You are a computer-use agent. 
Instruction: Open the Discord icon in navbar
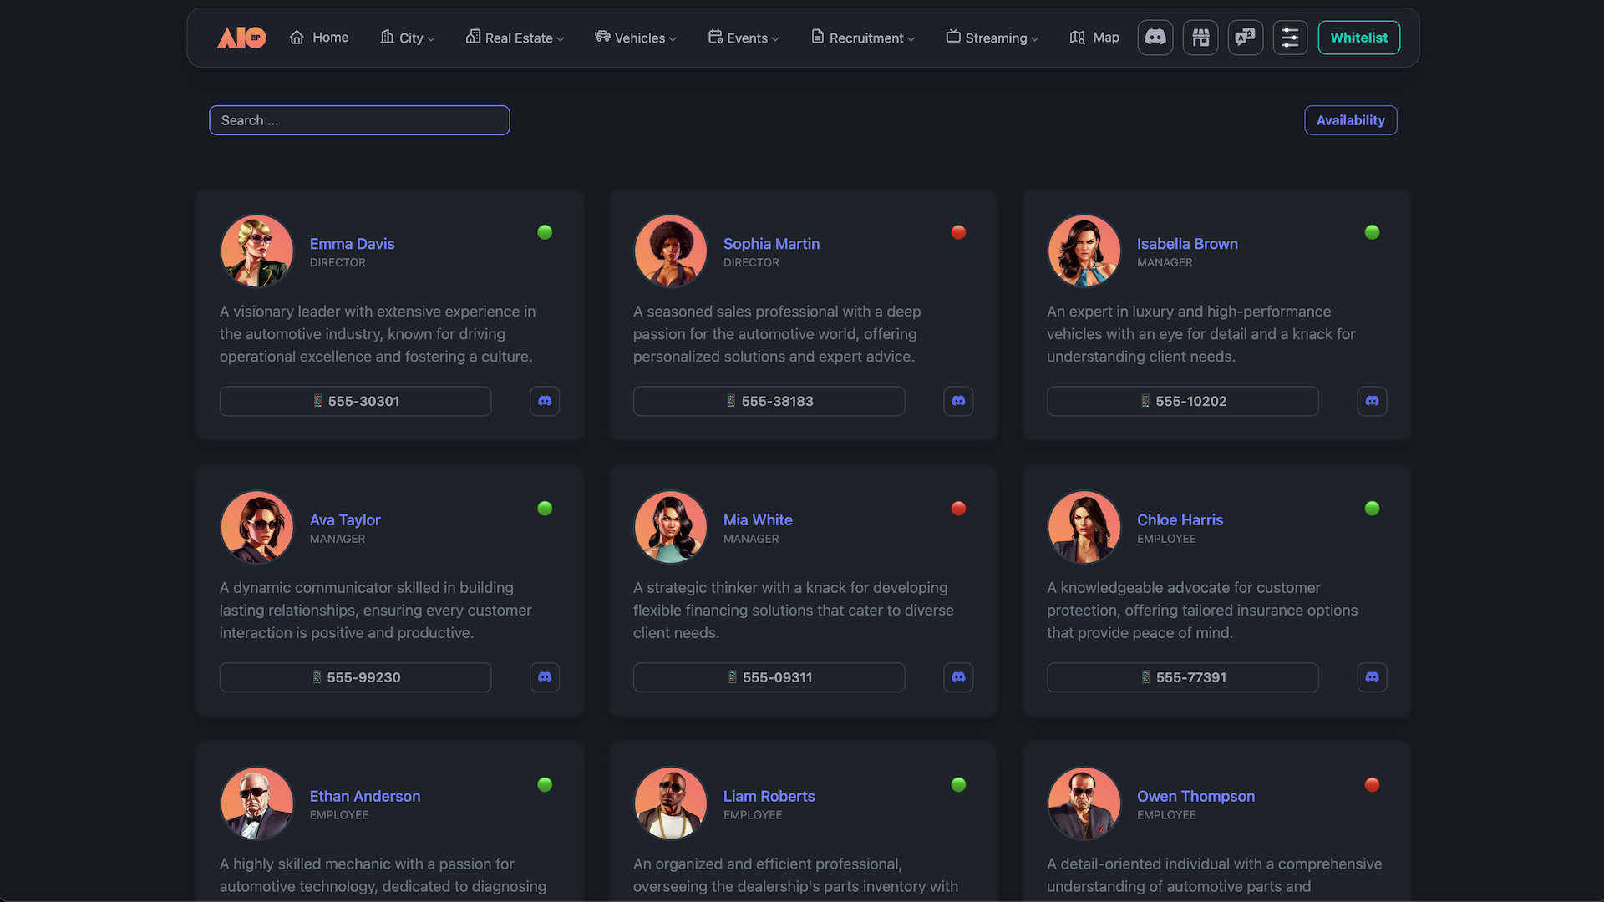(1155, 38)
